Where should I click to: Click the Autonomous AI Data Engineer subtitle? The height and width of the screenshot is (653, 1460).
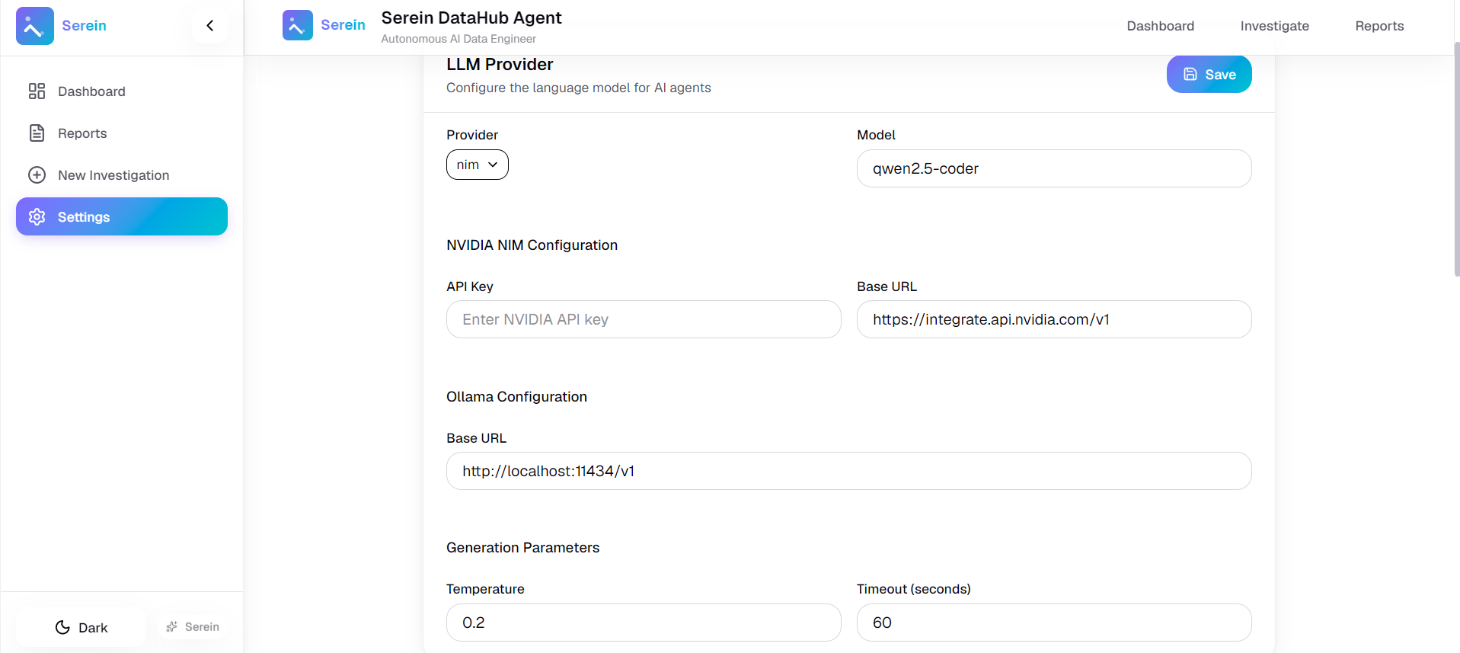point(458,39)
